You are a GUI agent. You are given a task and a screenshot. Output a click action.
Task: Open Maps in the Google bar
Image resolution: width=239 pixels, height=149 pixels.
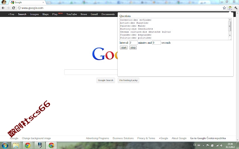click(46, 14)
